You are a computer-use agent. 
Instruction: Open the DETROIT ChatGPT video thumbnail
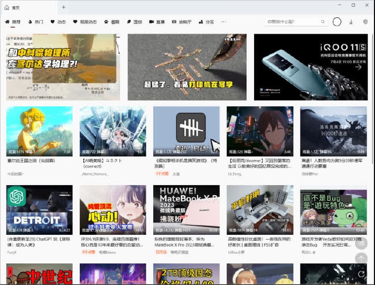[x=39, y=210]
